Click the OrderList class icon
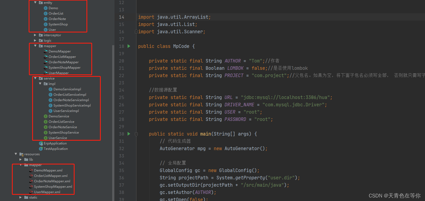 point(46,14)
